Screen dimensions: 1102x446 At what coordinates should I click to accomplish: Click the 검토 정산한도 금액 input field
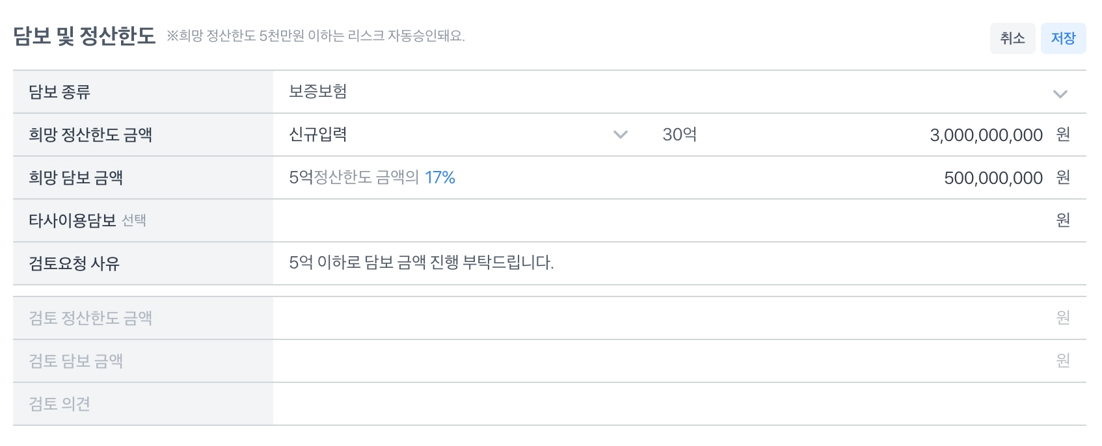tap(664, 318)
